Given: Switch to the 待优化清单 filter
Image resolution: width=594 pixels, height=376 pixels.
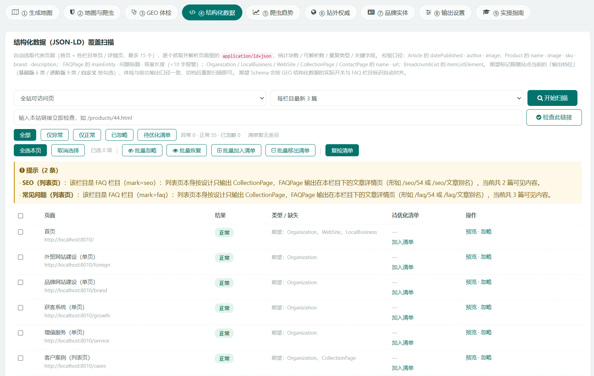Looking at the screenshot, I should (x=157, y=135).
